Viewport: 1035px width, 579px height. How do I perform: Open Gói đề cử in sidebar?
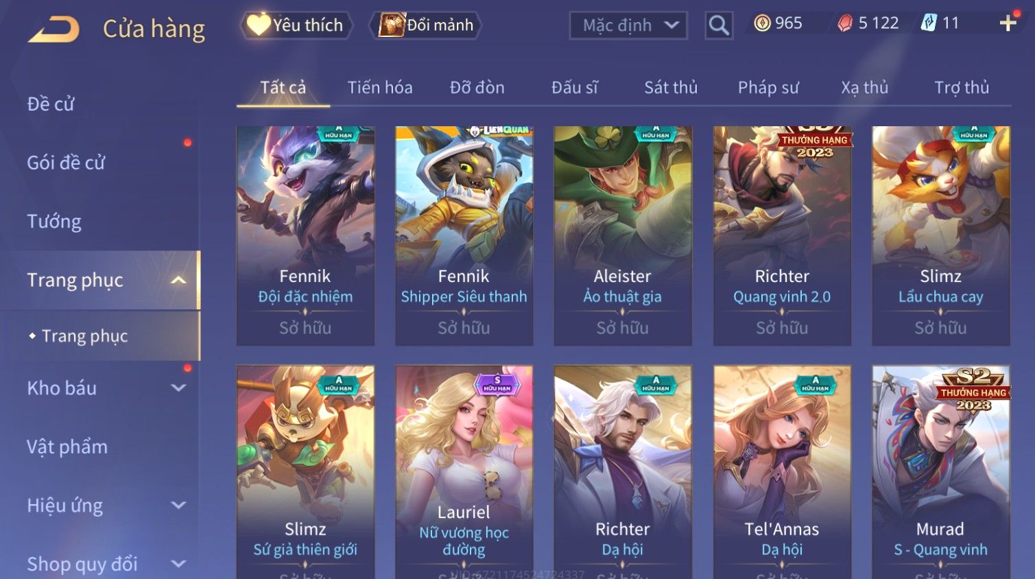[x=66, y=163]
